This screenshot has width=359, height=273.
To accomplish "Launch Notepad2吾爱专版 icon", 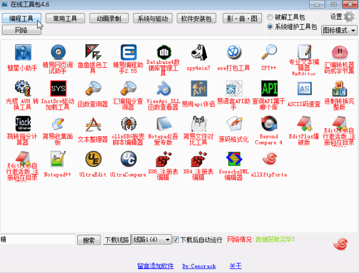I will coord(164,124).
